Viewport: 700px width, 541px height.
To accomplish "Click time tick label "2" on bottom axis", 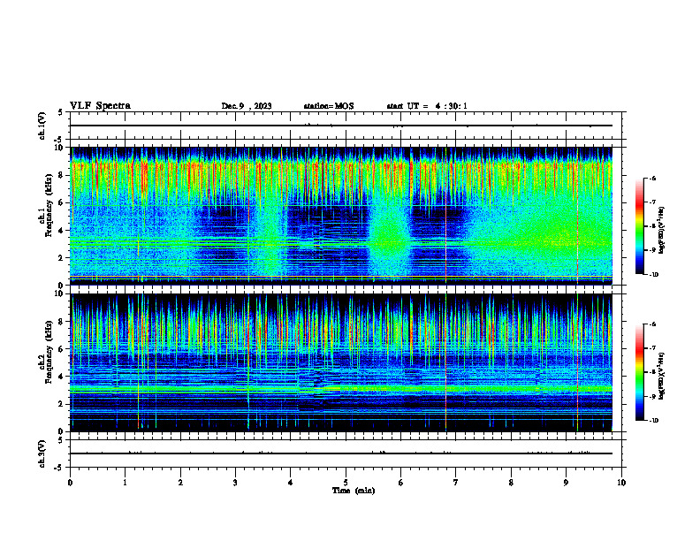I will (x=180, y=482).
